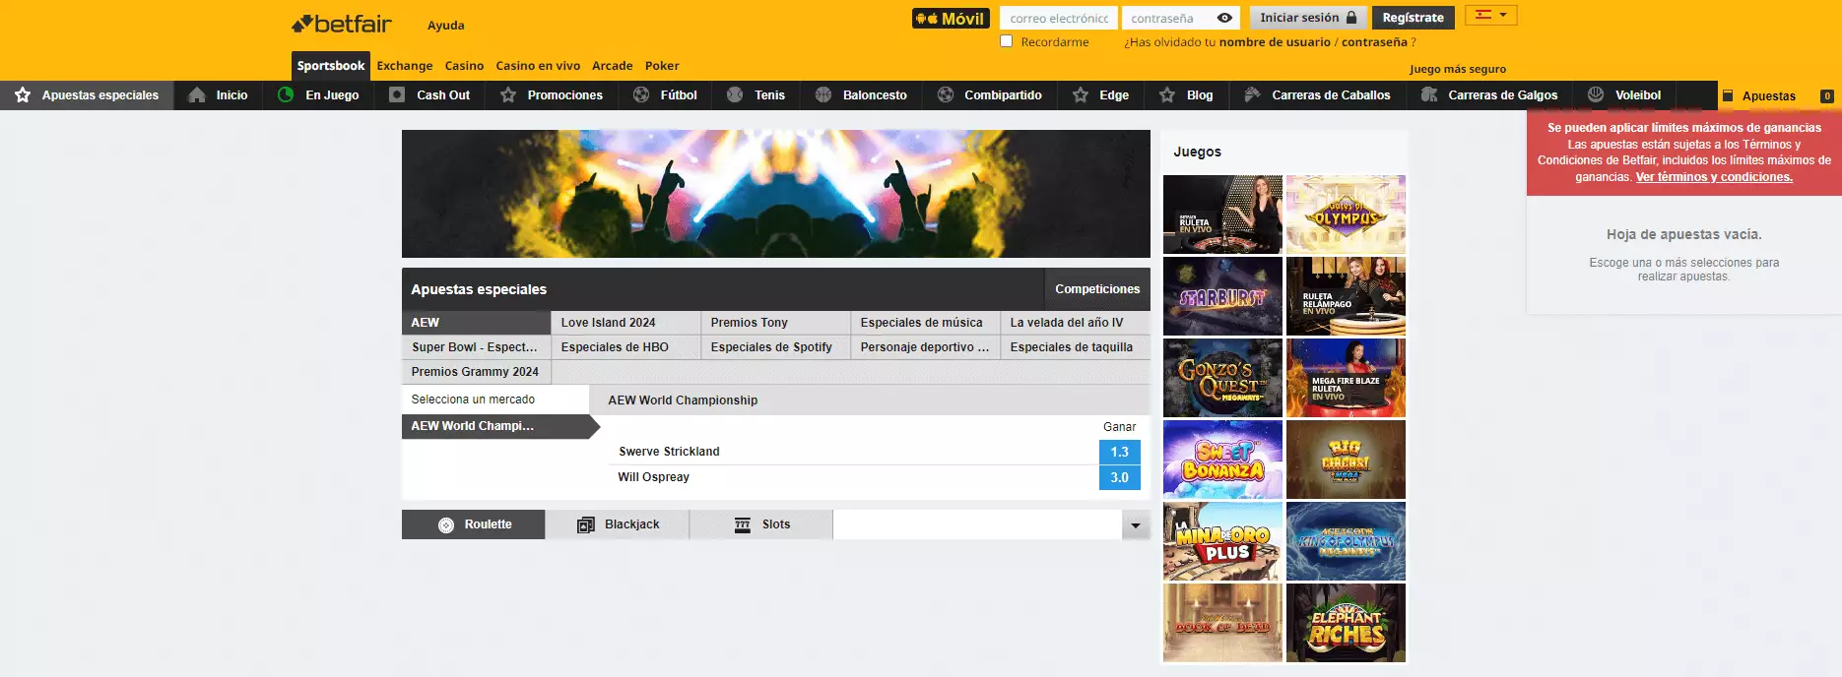Open Mina de Oro Plus thumbnail
The height and width of the screenshot is (677, 1842).
click(x=1222, y=541)
